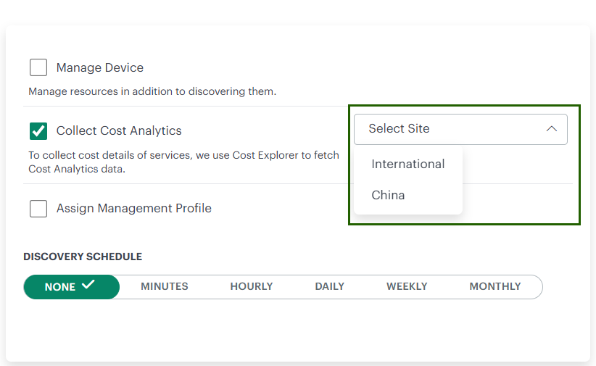Select the WEEKLY schedule option
This screenshot has height=366, width=596.
(x=407, y=286)
